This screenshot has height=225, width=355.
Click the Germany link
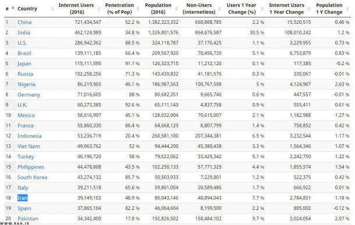(29, 95)
